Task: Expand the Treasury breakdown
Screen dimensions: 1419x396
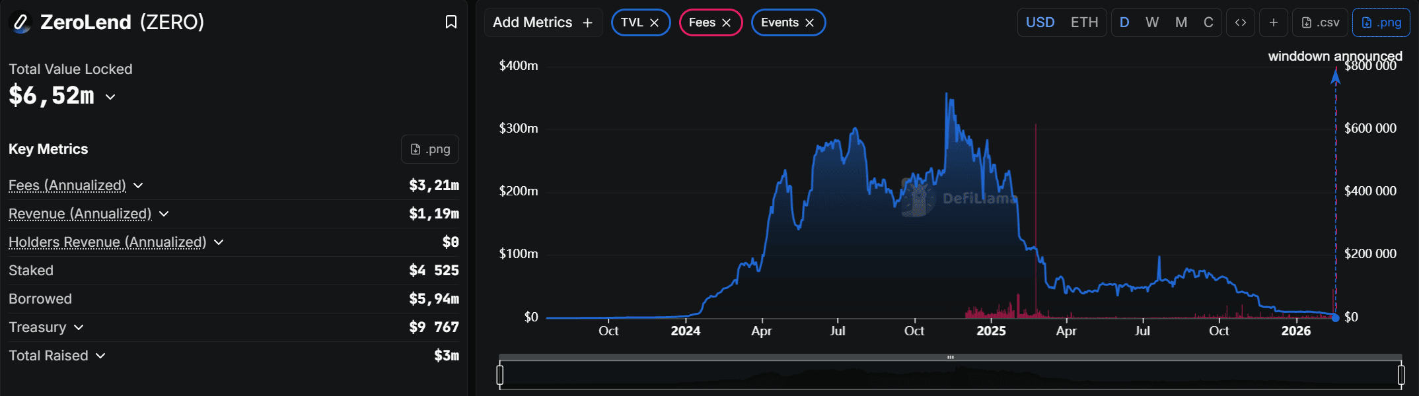Action: point(79,327)
